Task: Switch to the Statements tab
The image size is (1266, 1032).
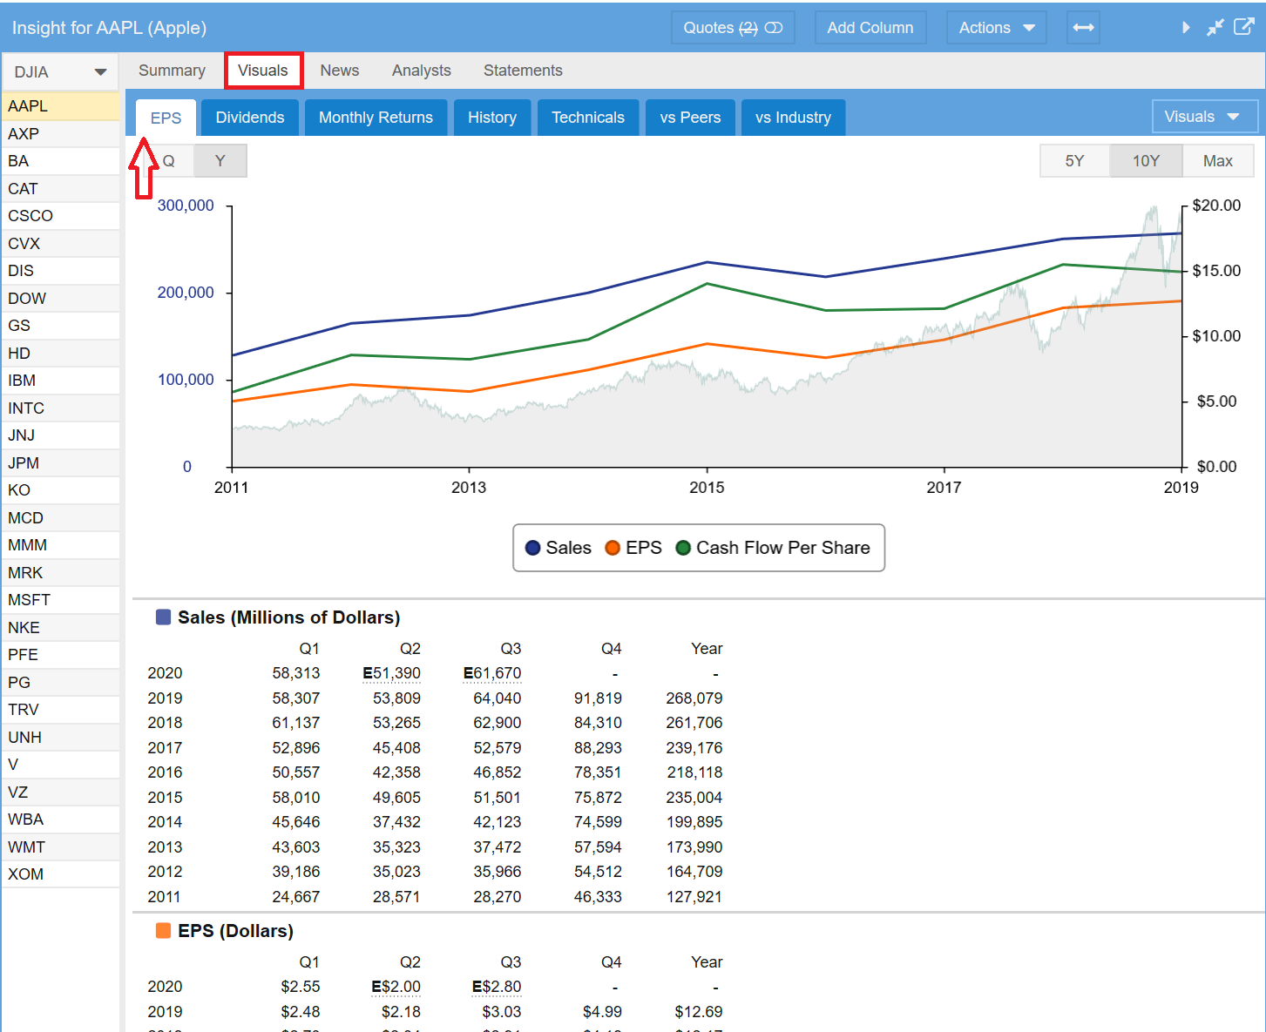Action: pos(523,71)
